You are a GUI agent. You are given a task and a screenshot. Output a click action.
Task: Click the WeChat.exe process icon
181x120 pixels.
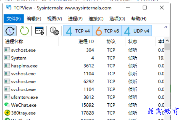pyautogui.click(x=7, y=105)
